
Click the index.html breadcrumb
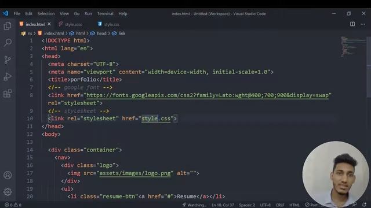(54, 34)
